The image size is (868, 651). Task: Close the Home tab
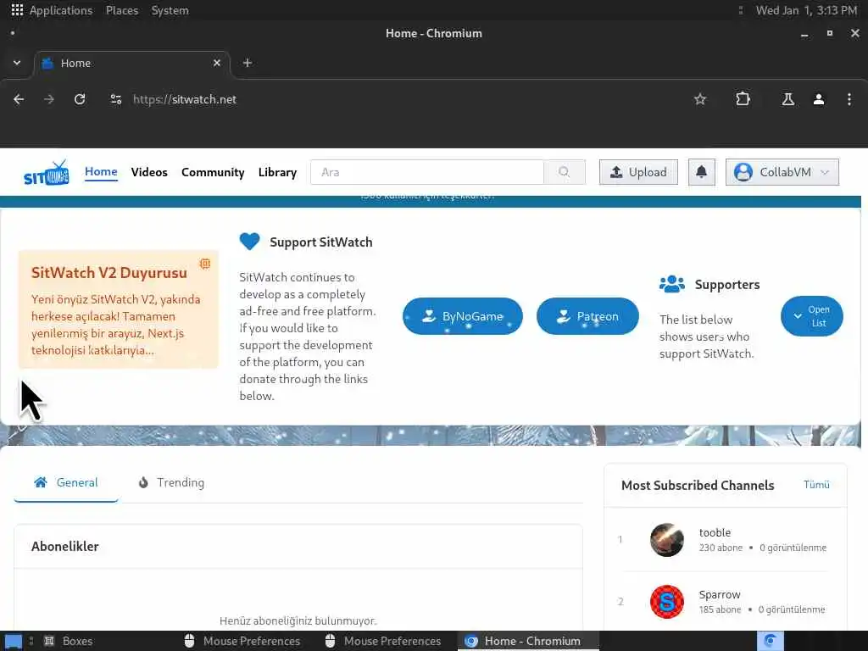click(217, 63)
